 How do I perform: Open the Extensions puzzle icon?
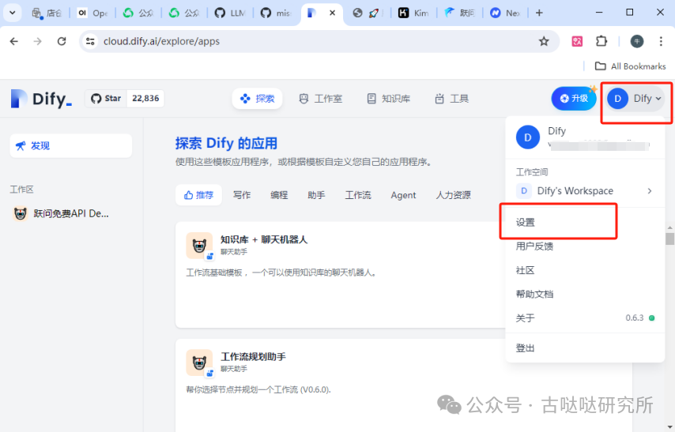click(x=601, y=41)
